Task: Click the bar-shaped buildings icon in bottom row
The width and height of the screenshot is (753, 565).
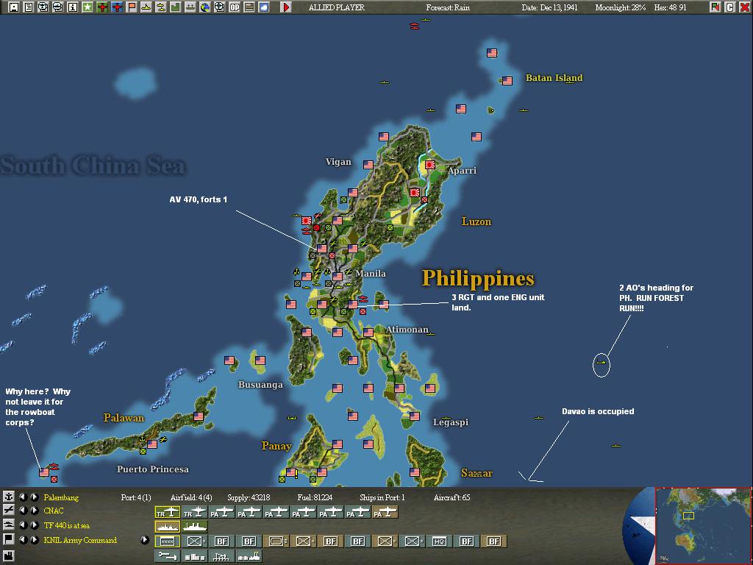Action: pyautogui.click(x=194, y=556)
